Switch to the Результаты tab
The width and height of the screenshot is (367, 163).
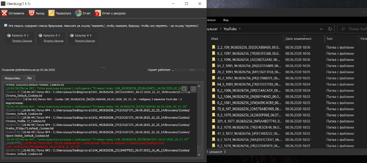click(13, 78)
